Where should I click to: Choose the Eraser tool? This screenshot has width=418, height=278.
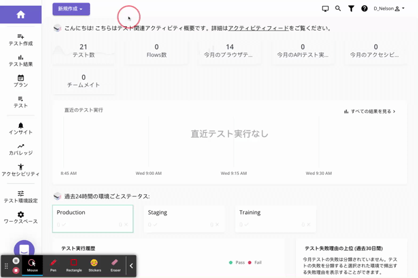[x=116, y=265]
